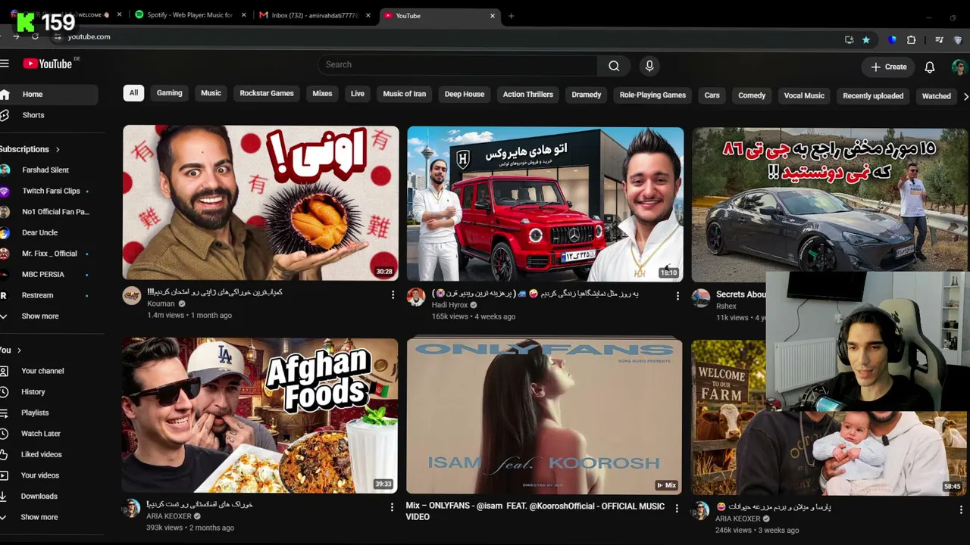
Task: Click the Rshex channel avatar
Action: point(701,297)
